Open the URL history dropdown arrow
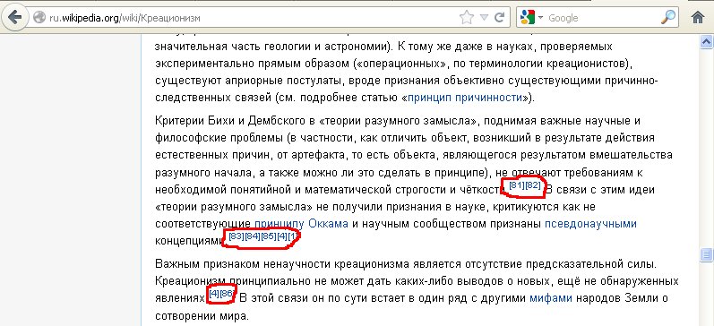714x326 pixels. point(485,18)
